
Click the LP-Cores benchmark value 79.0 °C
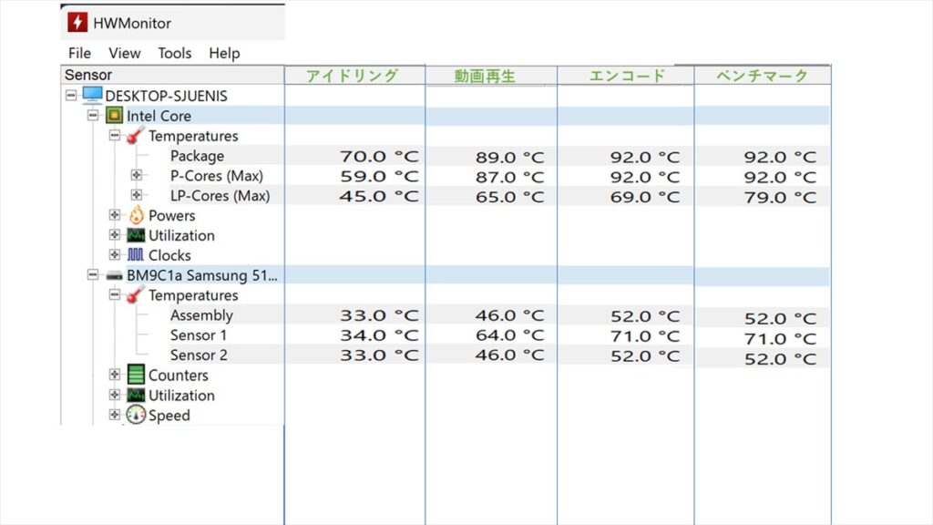(780, 198)
